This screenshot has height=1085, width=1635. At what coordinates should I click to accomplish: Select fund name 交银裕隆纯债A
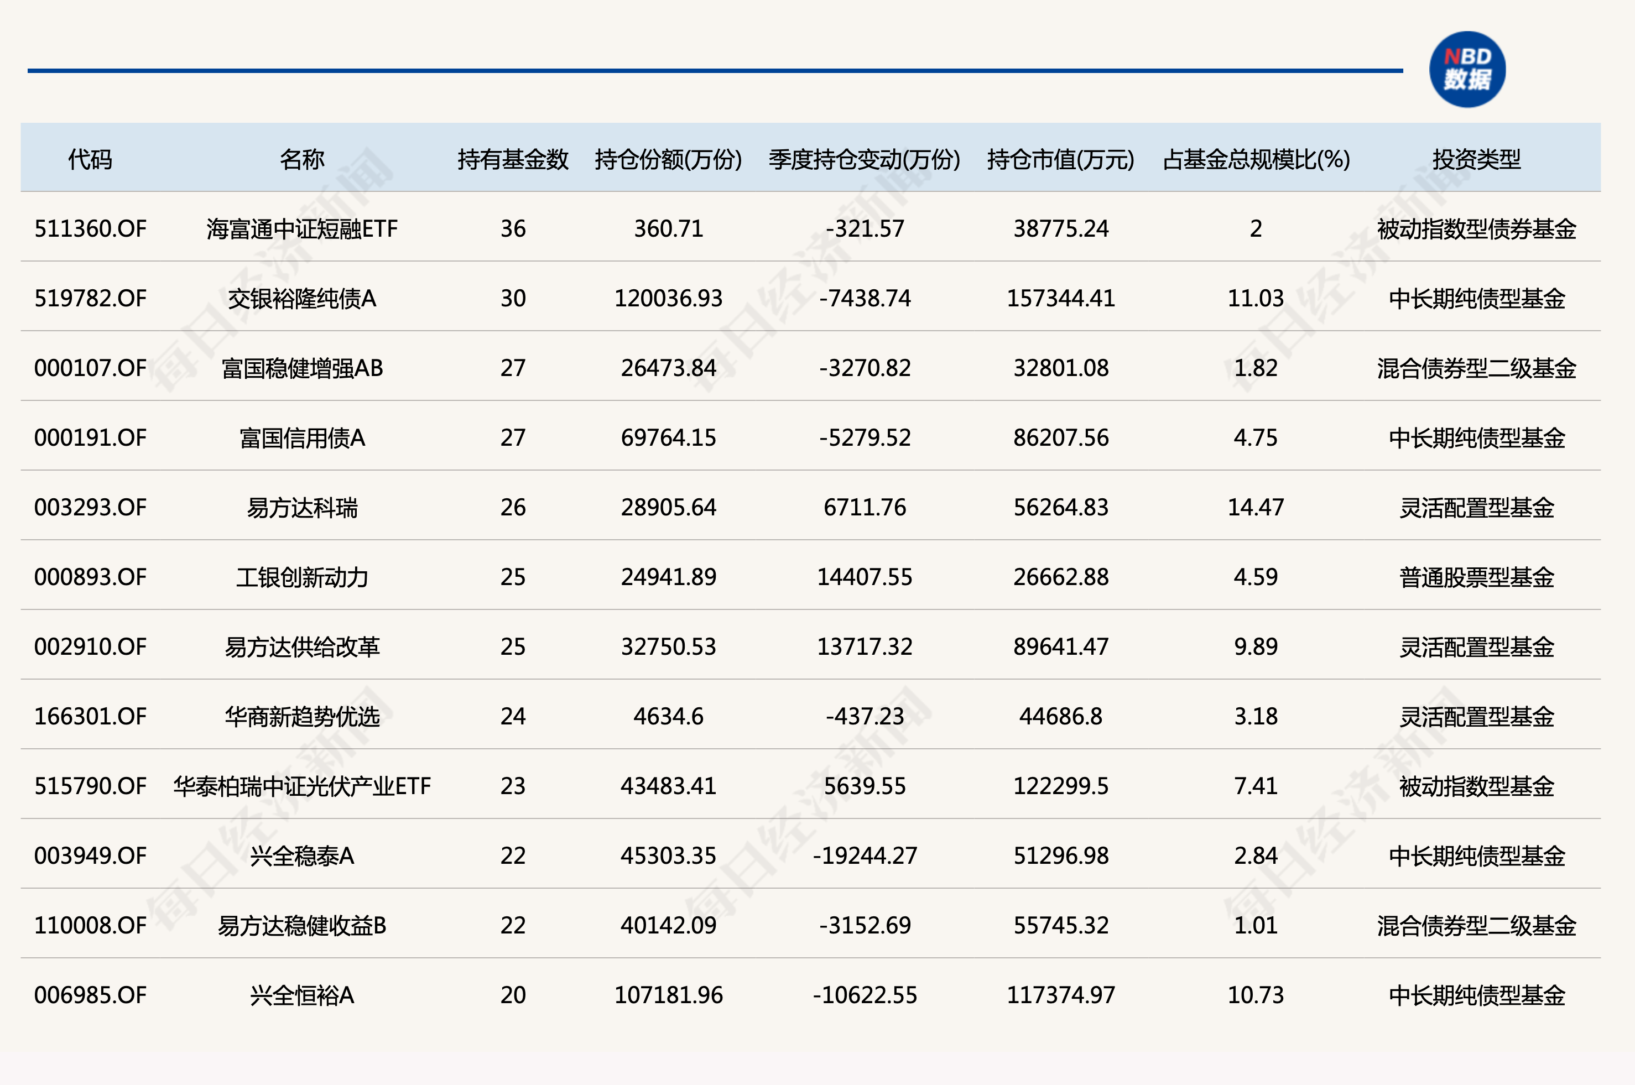pyautogui.click(x=301, y=298)
